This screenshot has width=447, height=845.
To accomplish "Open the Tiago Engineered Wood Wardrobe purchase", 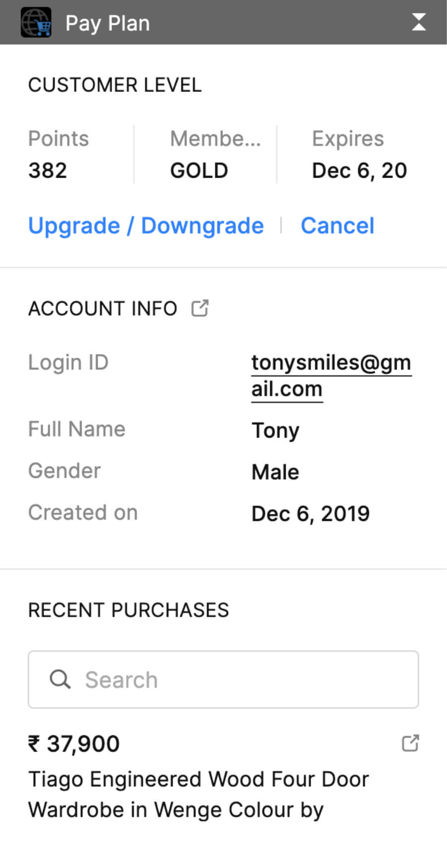I will 198,794.
